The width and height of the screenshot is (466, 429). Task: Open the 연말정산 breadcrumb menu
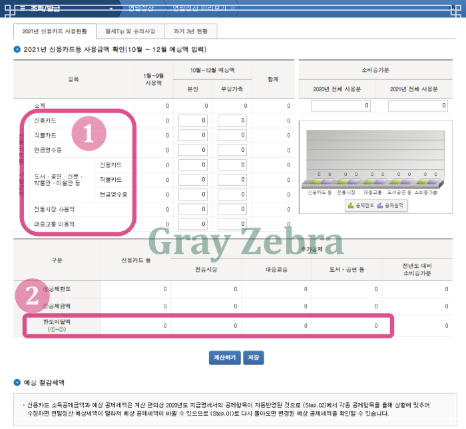tap(141, 8)
